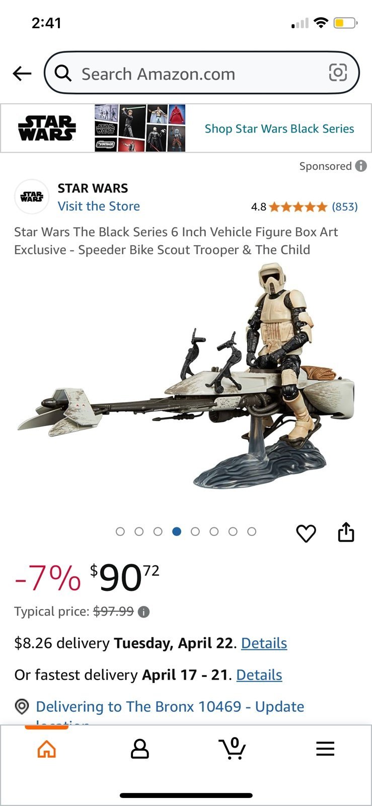Screen dimensions: 372x806
Task: Tap the back arrow icon
Action: point(22,74)
